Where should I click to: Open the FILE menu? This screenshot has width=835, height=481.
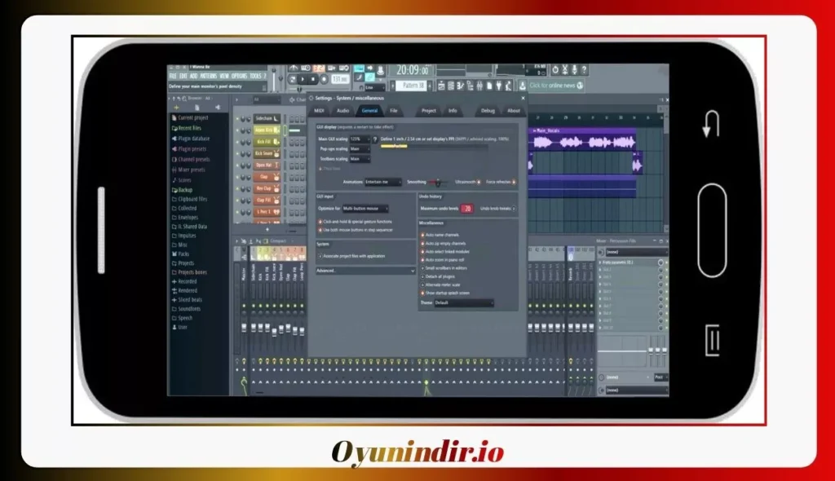[x=173, y=76]
